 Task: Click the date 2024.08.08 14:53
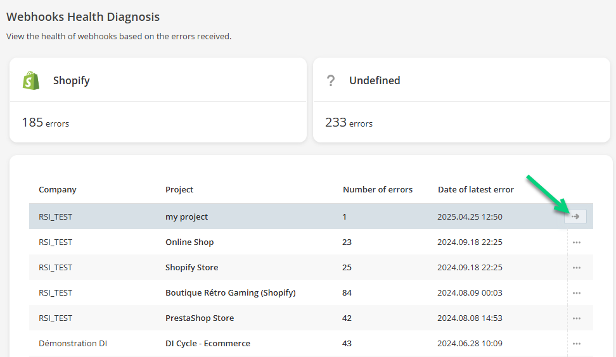[470, 318]
